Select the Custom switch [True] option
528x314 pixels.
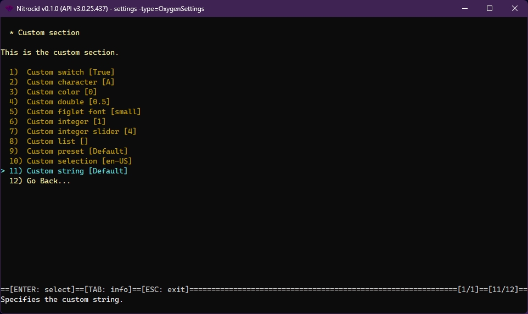(x=70, y=72)
